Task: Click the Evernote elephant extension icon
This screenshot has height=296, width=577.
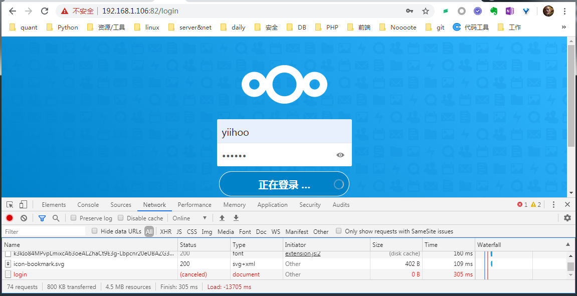Action: 494,11
